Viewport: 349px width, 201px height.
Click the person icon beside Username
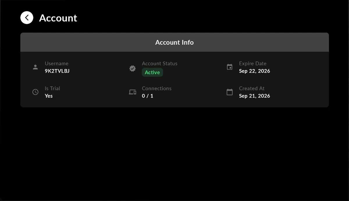point(35,67)
